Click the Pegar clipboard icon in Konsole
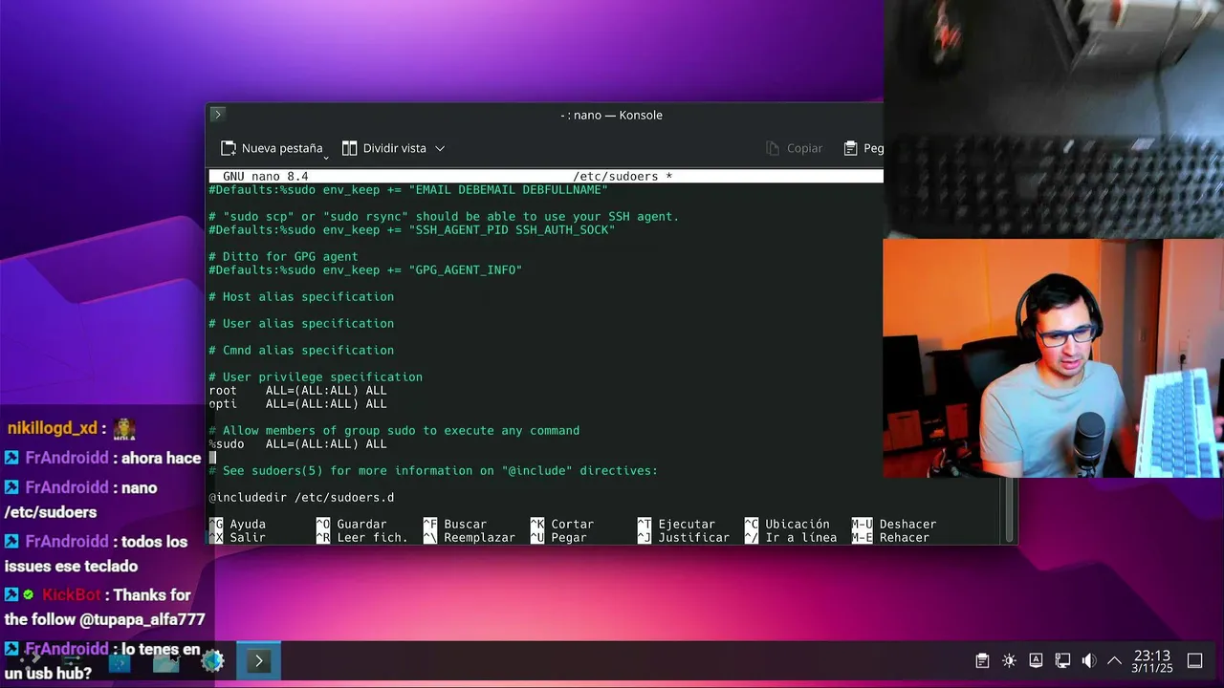The width and height of the screenshot is (1224, 688). click(x=850, y=148)
